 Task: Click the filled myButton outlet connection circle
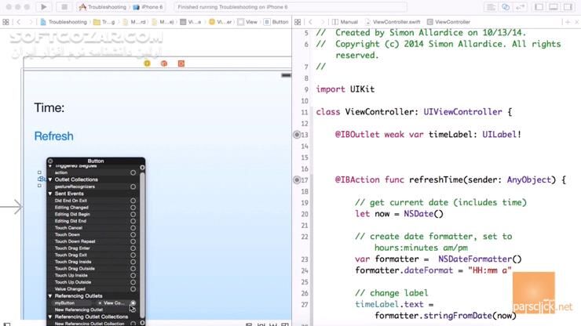point(133,302)
